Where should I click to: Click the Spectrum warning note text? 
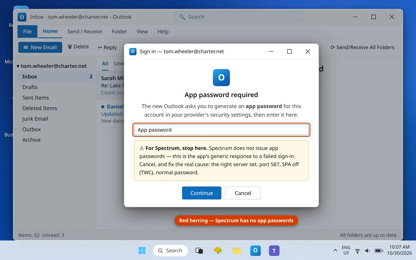coord(221,160)
